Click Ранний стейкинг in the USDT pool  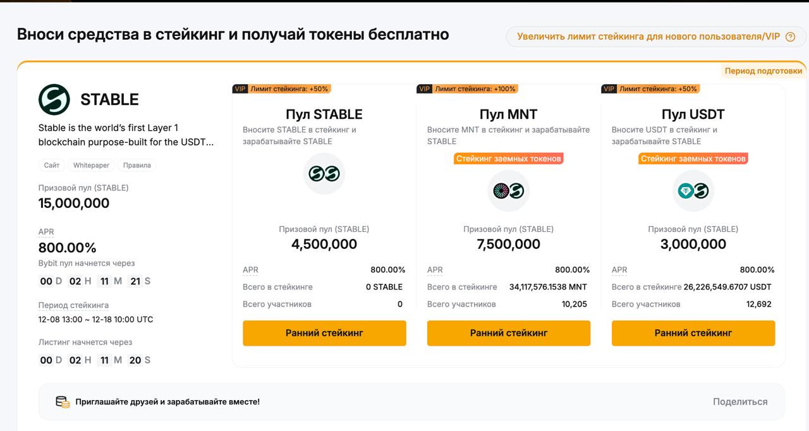tap(693, 332)
